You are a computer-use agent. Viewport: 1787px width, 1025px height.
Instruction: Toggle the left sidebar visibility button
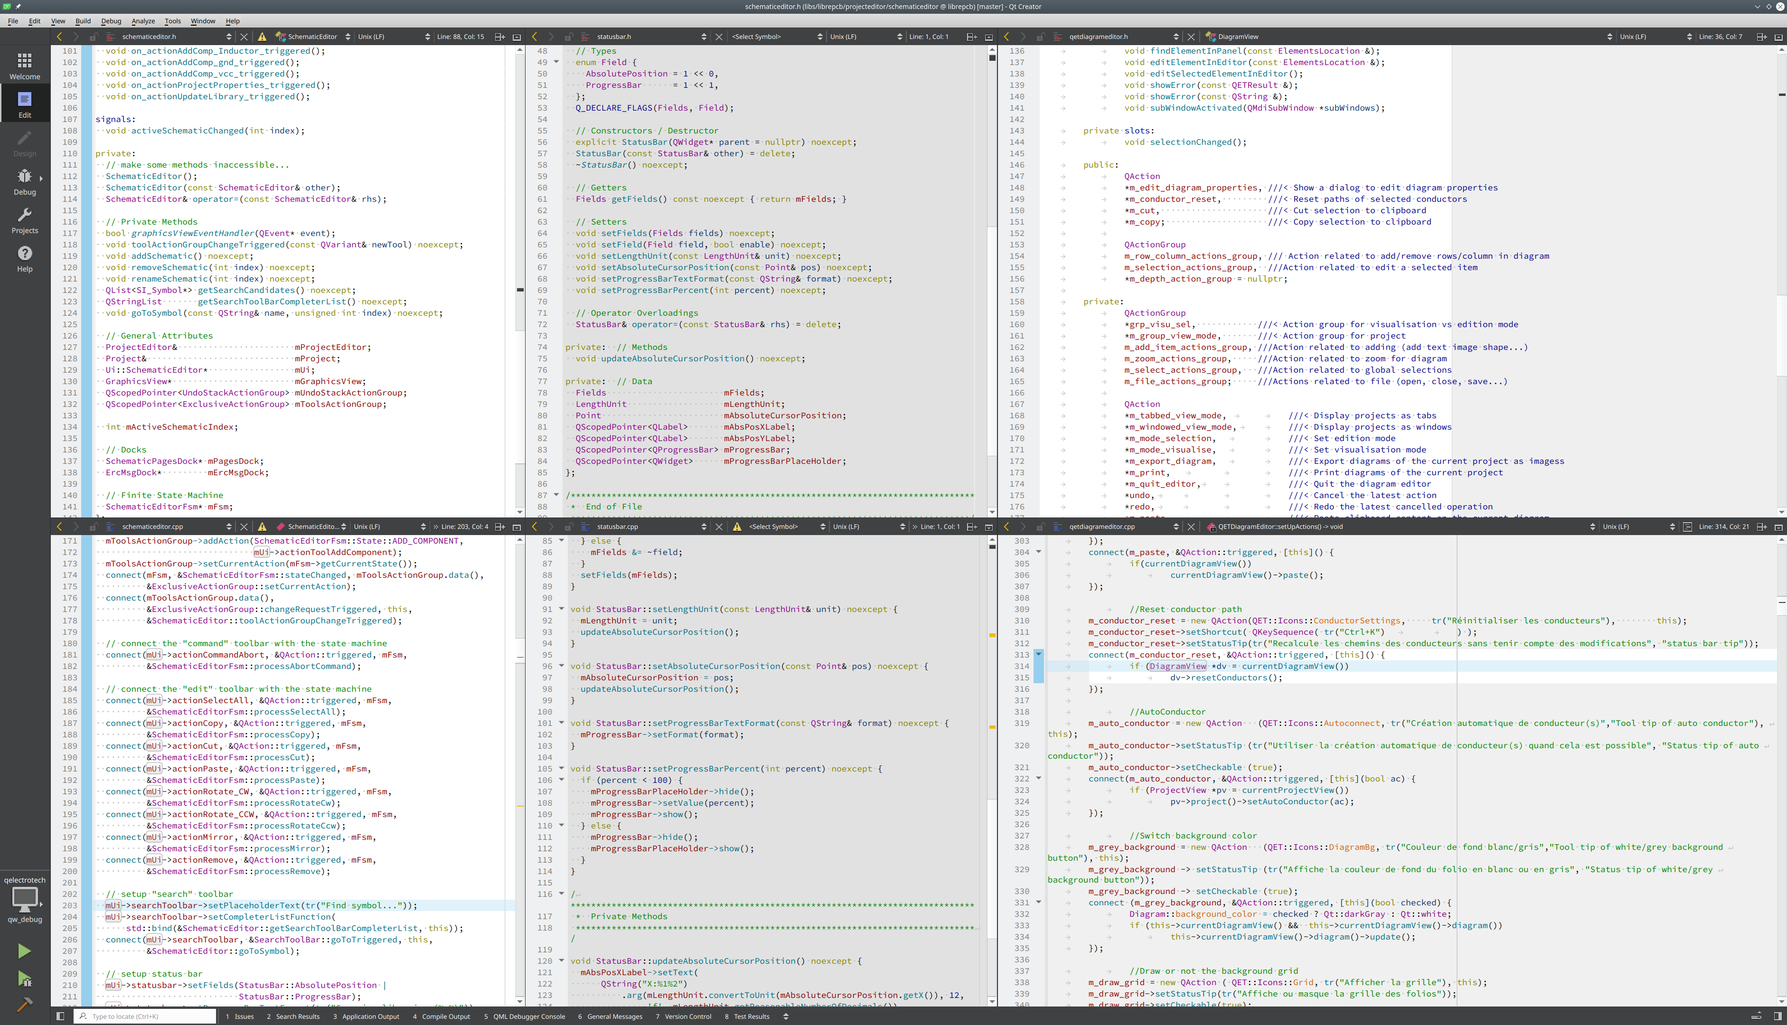pyautogui.click(x=60, y=1016)
